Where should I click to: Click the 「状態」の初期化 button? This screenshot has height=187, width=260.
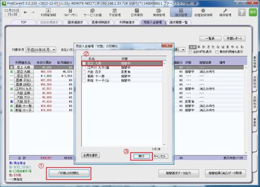pos(68,173)
